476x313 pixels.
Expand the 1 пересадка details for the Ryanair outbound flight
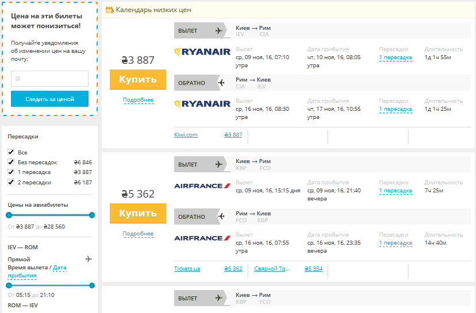coord(396,57)
